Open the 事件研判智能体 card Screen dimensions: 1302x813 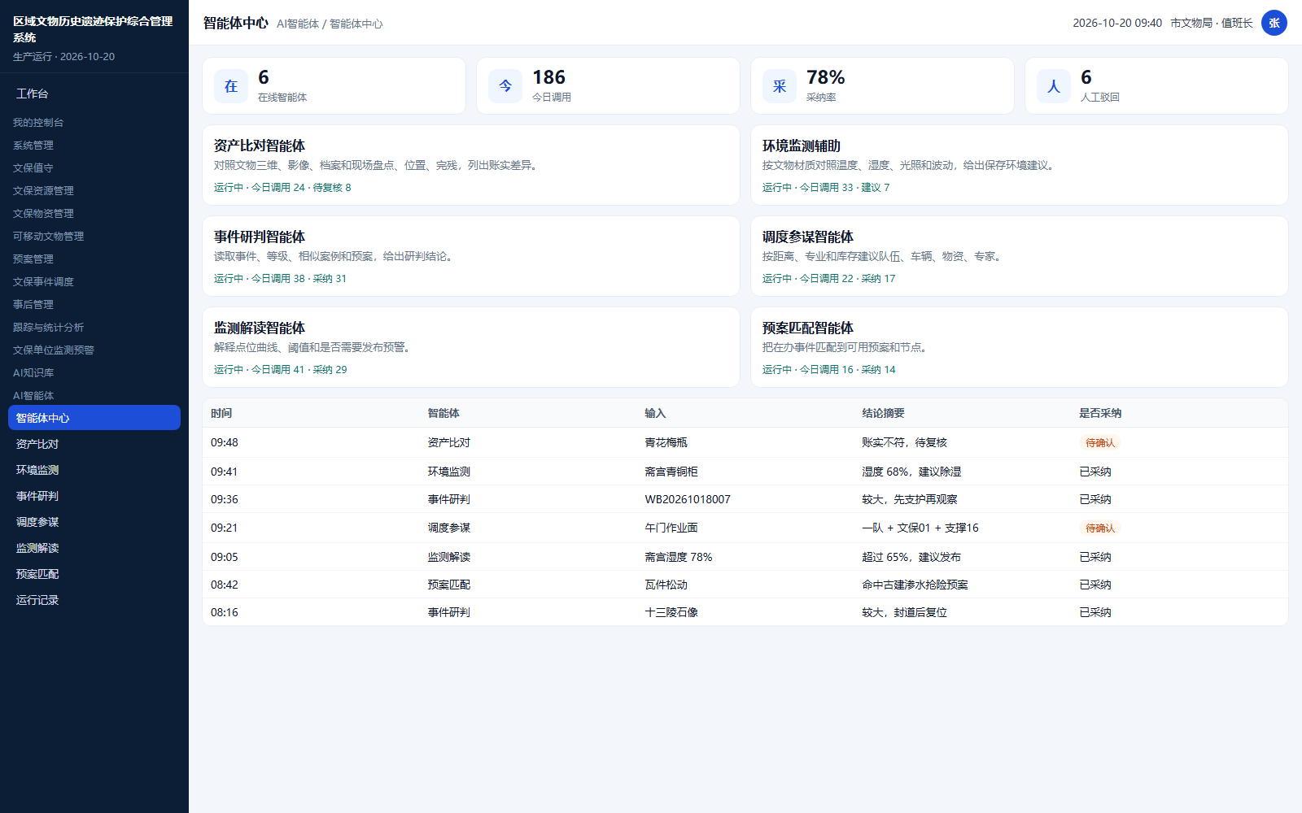[x=471, y=256]
